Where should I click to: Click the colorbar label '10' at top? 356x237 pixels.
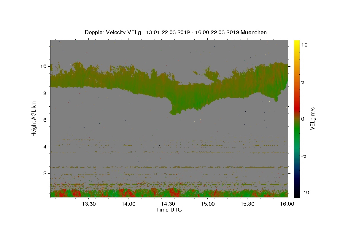click(x=304, y=45)
